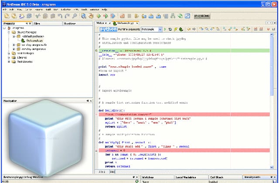
Task: Click the def buildList(): line in the editor
Action: pos(112,110)
